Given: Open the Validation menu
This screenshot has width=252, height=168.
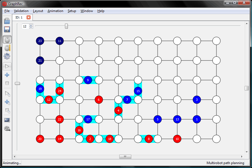Looking at the screenshot, I should 21,11.
